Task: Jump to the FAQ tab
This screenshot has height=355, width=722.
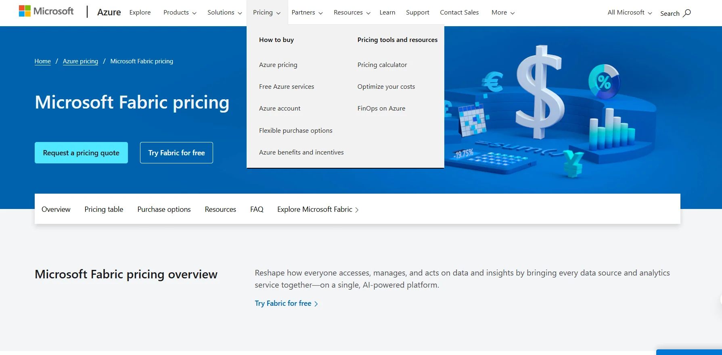Action: (x=257, y=209)
